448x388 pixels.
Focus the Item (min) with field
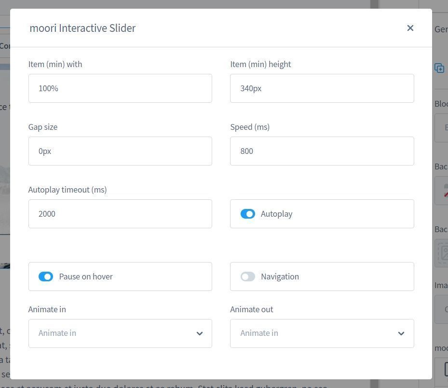120,88
